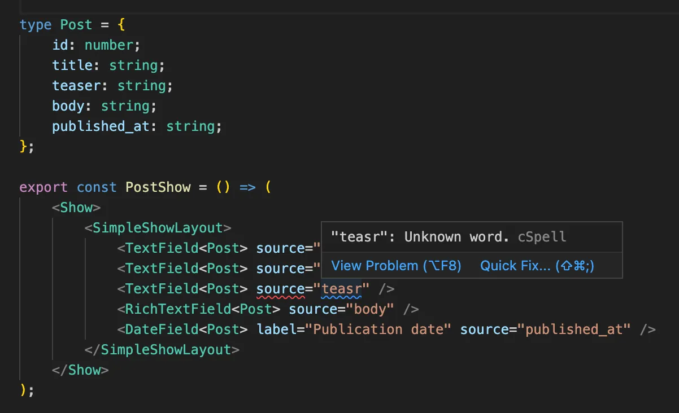Screen dimensions: 679x413
Task: Select the RichTextField component tag
Action: point(176,309)
